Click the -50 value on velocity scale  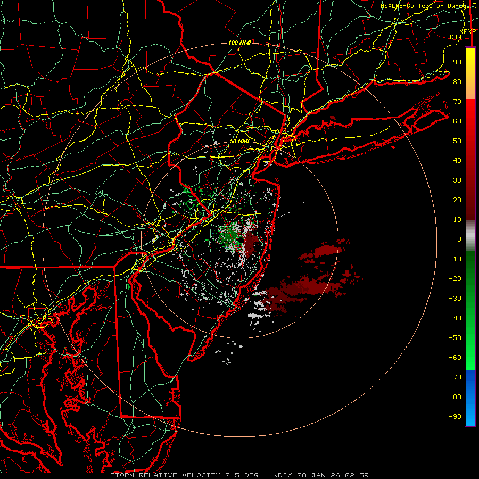tap(455, 338)
